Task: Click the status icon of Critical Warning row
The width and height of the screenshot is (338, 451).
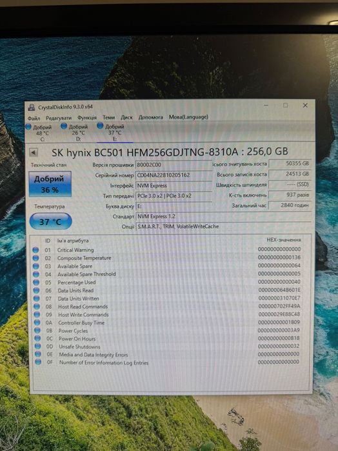Action: (35, 250)
